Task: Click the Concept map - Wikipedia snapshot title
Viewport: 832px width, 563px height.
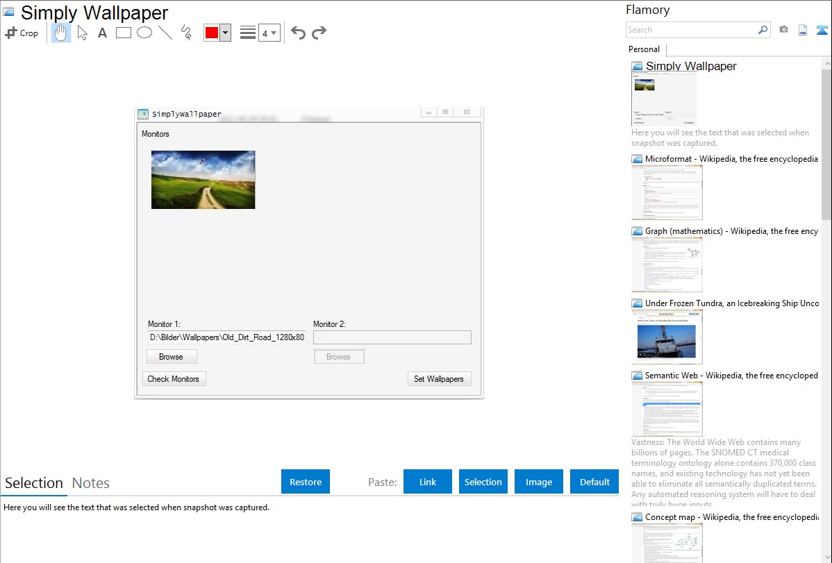Action: (x=732, y=517)
